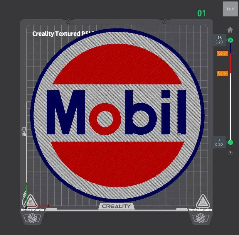This screenshot has height=235, width=239.
Task: Click the nozzle position icon on left edge
Action: (x=24, y=131)
